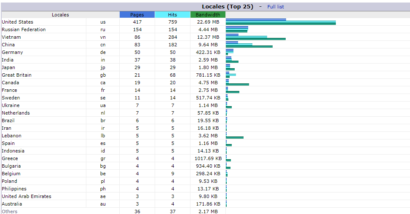The image size is (410, 214).
Task: Click the Locales column header
Action: (x=60, y=15)
